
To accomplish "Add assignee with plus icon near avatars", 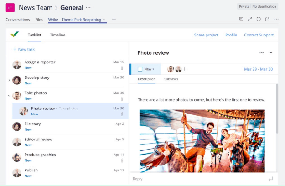I will (184, 69).
